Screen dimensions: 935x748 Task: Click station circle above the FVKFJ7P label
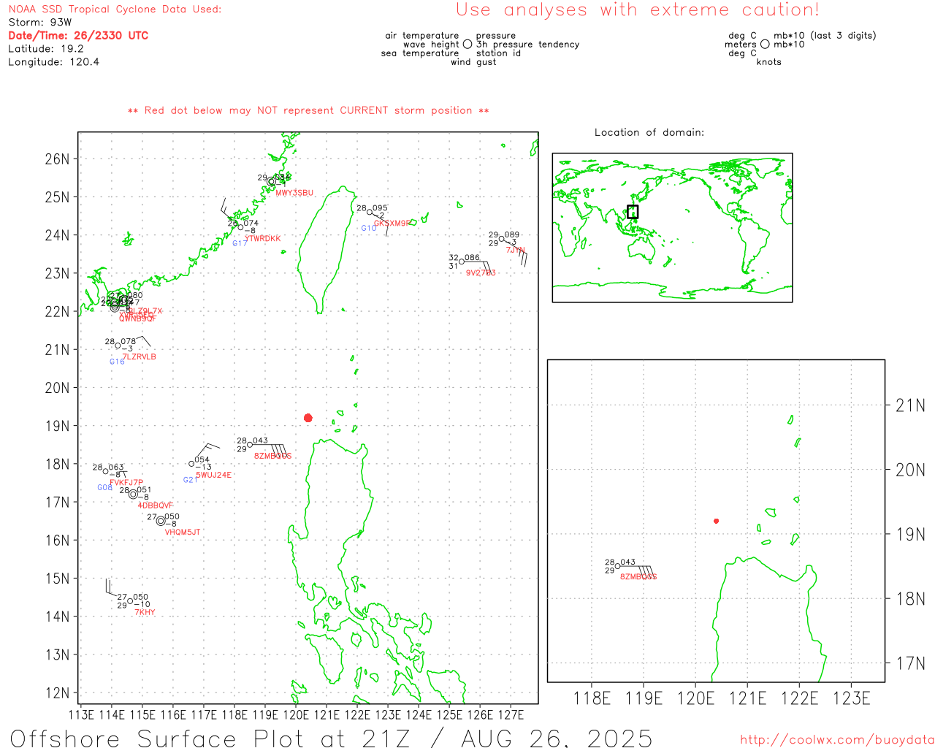coord(105,471)
